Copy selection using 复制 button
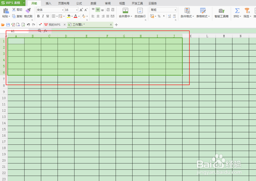This screenshot has width=256, height=181. pyautogui.click(x=17, y=16)
